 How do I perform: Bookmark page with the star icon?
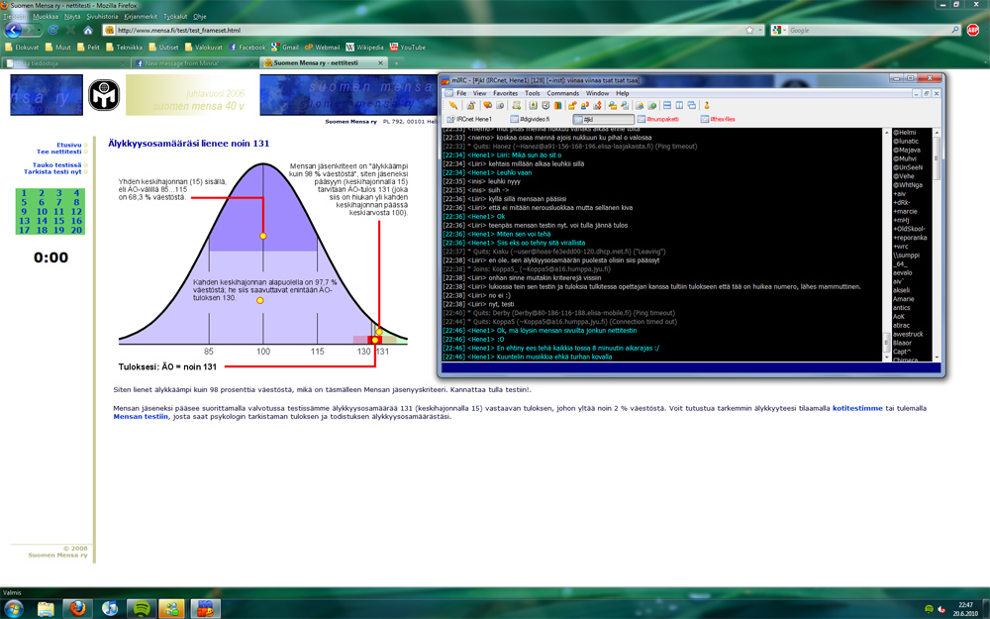(x=749, y=30)
